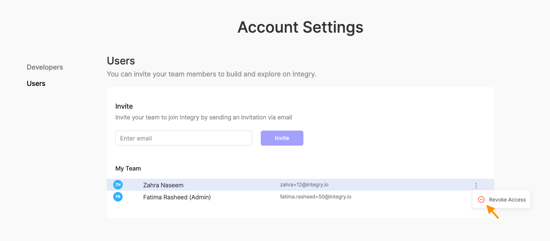Click the email zahra+12@integry.io
This screenshot has height=241, width=550.
(x=304, y=185)
